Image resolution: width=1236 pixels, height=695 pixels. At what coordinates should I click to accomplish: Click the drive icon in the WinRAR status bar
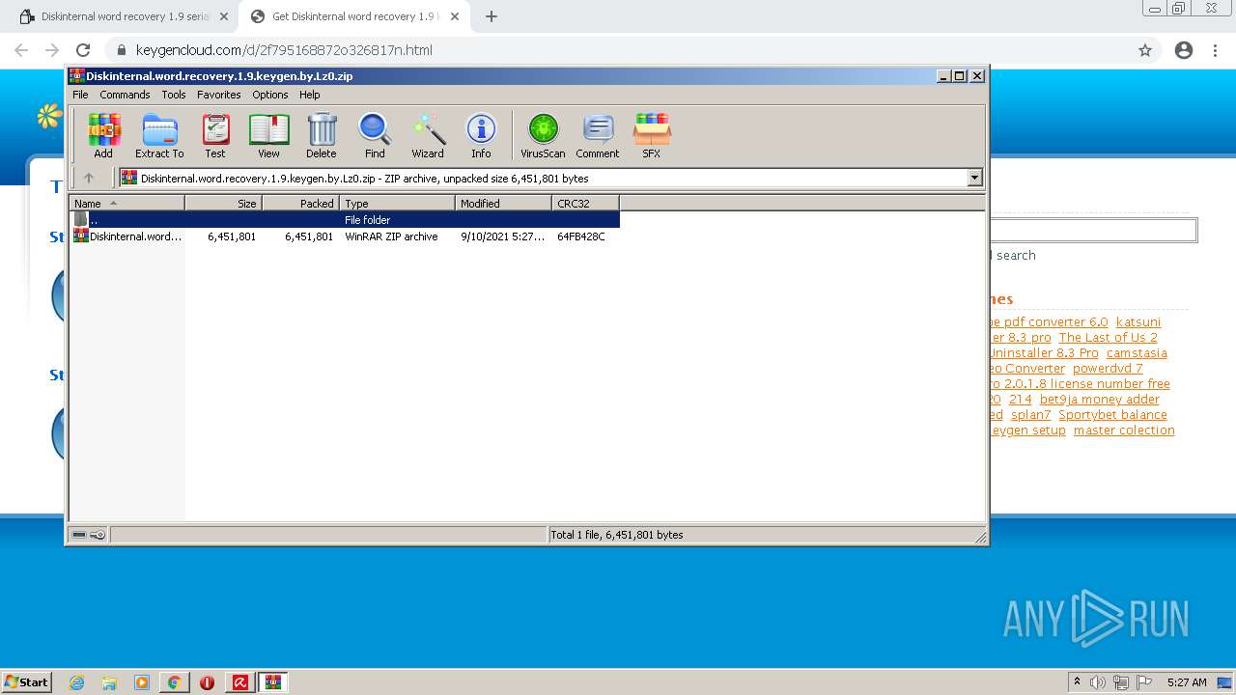click(x=79, y=535)
